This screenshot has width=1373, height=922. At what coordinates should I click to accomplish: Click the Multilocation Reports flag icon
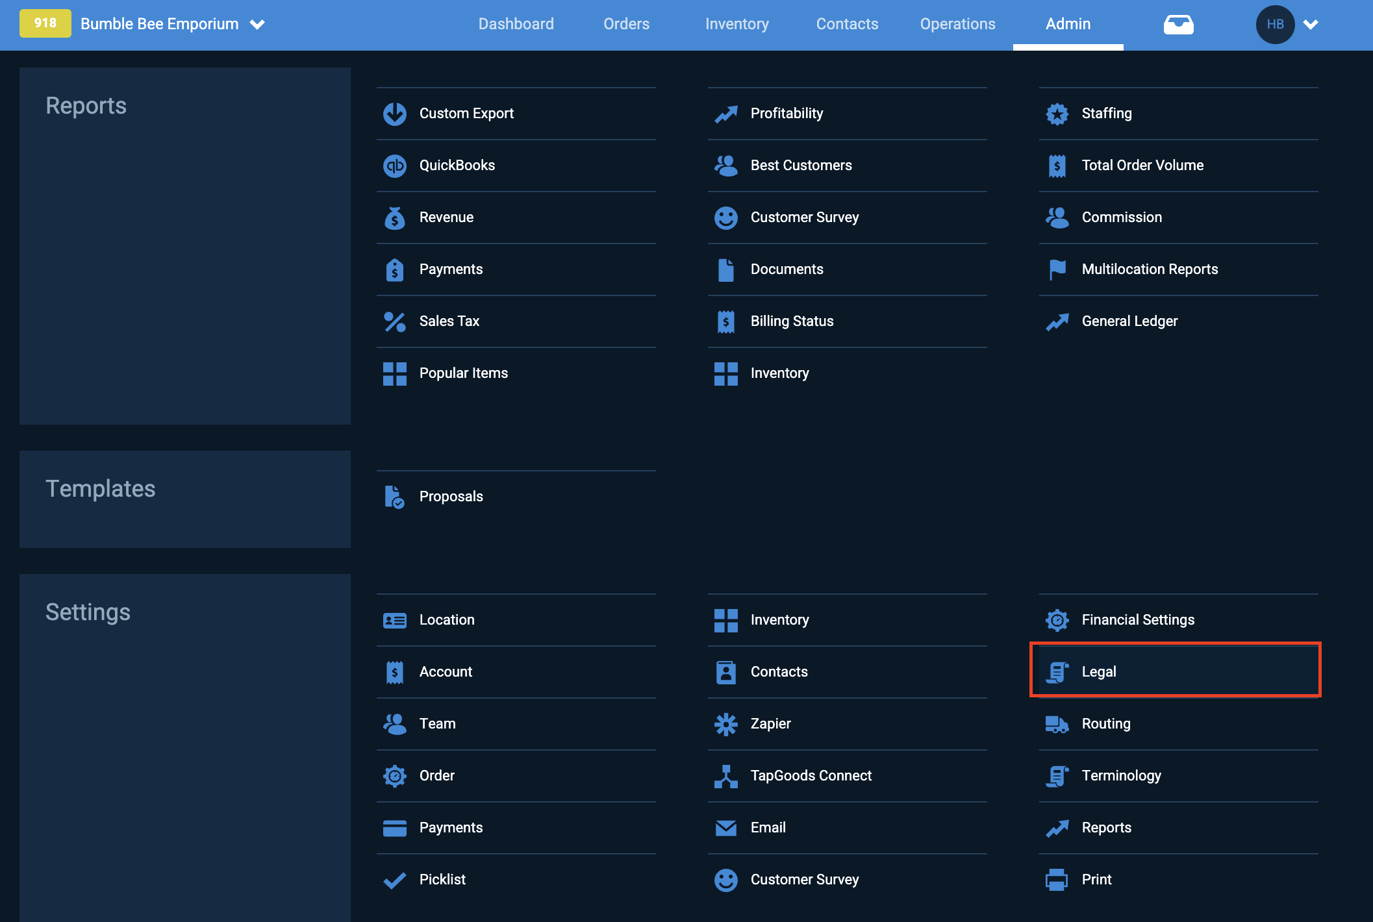point(1057,269)
